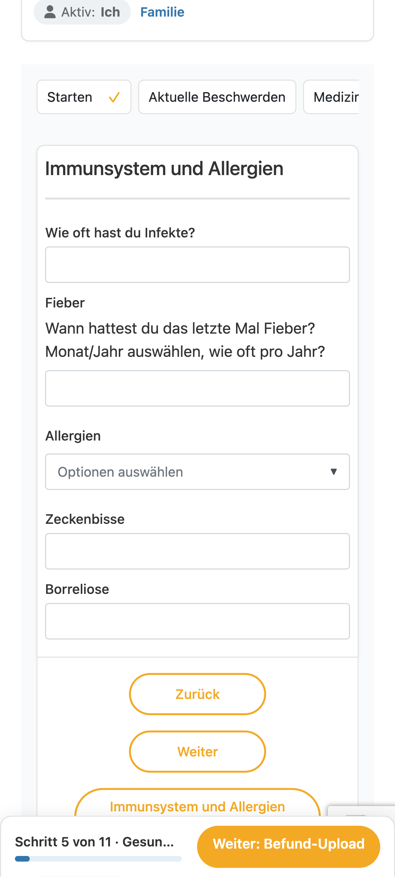Click the step progress bar
The image size is (395, 877).
(x=98, y=859)
